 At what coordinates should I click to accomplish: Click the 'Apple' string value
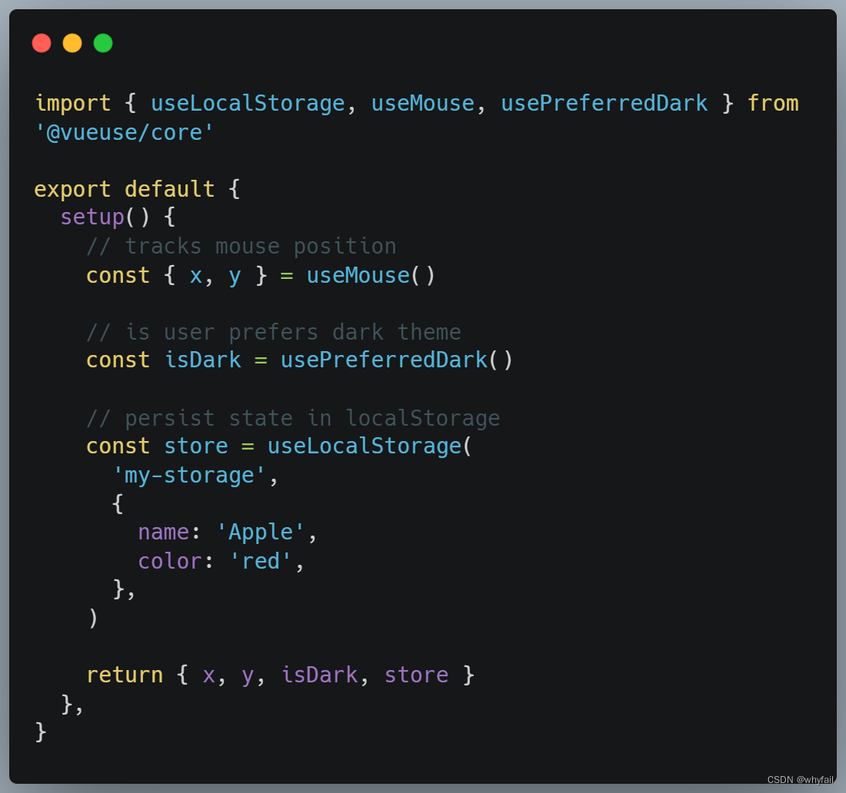coord(261,533)
